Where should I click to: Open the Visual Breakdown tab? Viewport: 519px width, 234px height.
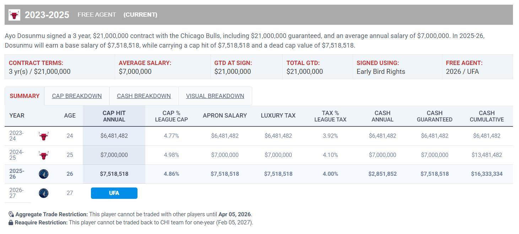coord(215,96)
